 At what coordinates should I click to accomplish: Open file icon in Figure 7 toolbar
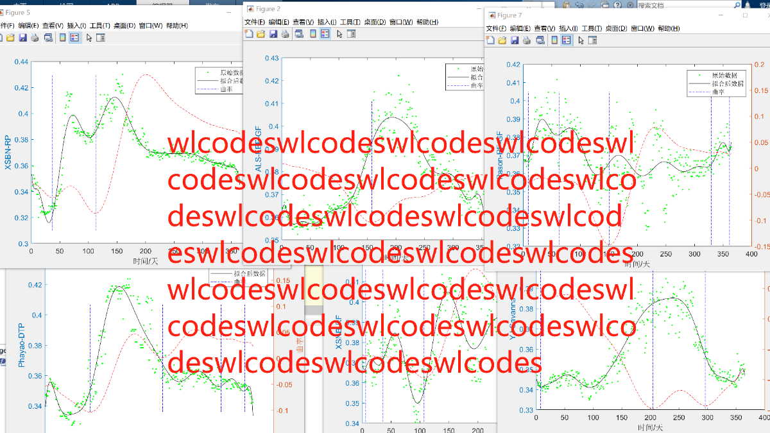[x=502, y=40]
